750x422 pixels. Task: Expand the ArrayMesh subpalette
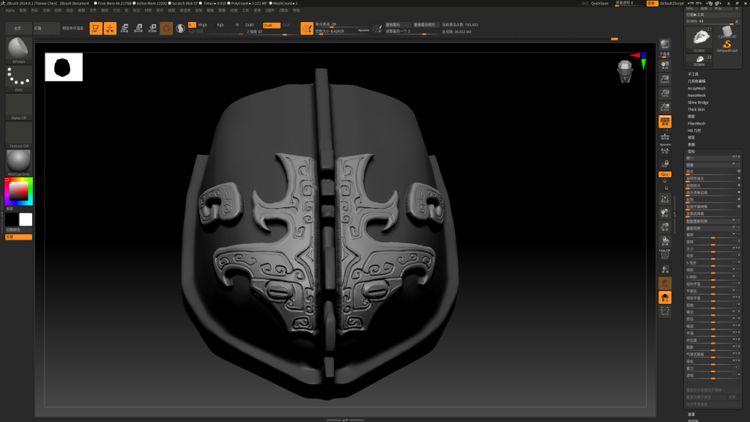(x=697, y=88)
